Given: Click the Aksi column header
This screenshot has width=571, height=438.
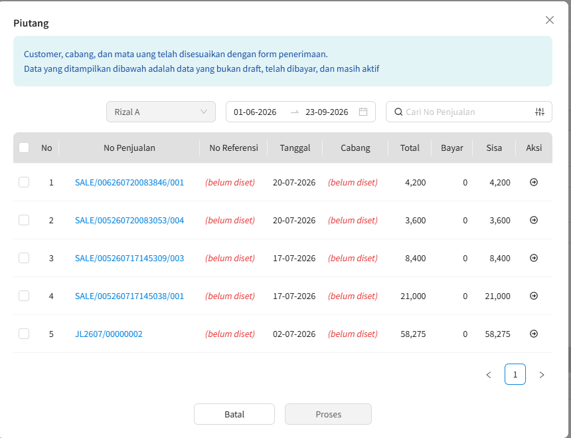Looking at the screenshot, I should tap(534, 148).
